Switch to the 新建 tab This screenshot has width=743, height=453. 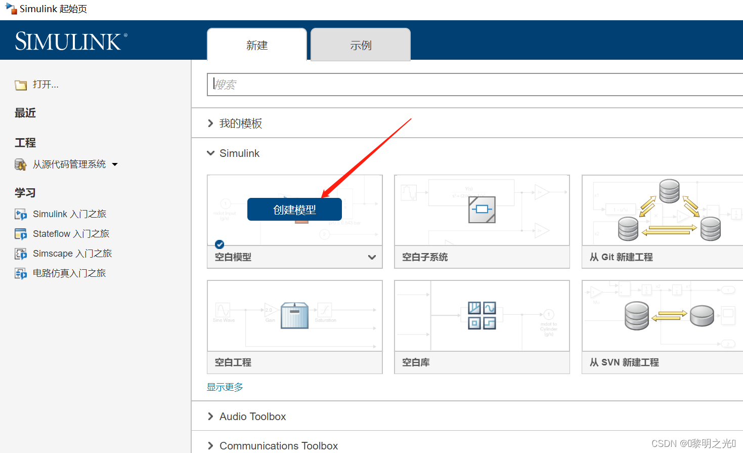[x=257, y=45]
